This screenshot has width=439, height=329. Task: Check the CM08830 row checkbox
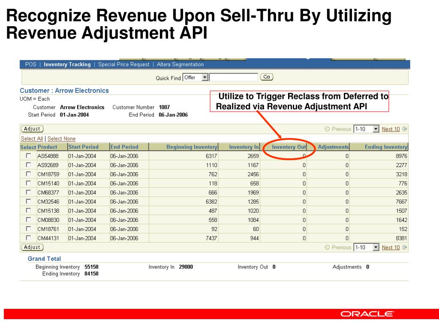pos(28,220)
